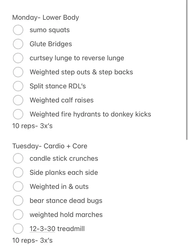
Task: Click the Monday- Lower Body heading
Action: tap(45, 17)
